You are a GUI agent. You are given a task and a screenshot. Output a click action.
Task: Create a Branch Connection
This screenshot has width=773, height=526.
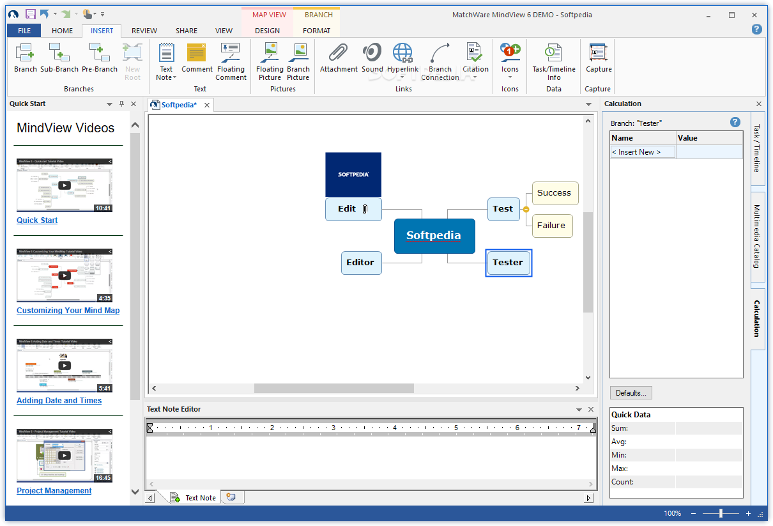point(440,62)
